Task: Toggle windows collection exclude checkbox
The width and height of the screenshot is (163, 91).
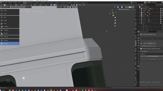Action: pyautogui.click(x=161, y=14)
